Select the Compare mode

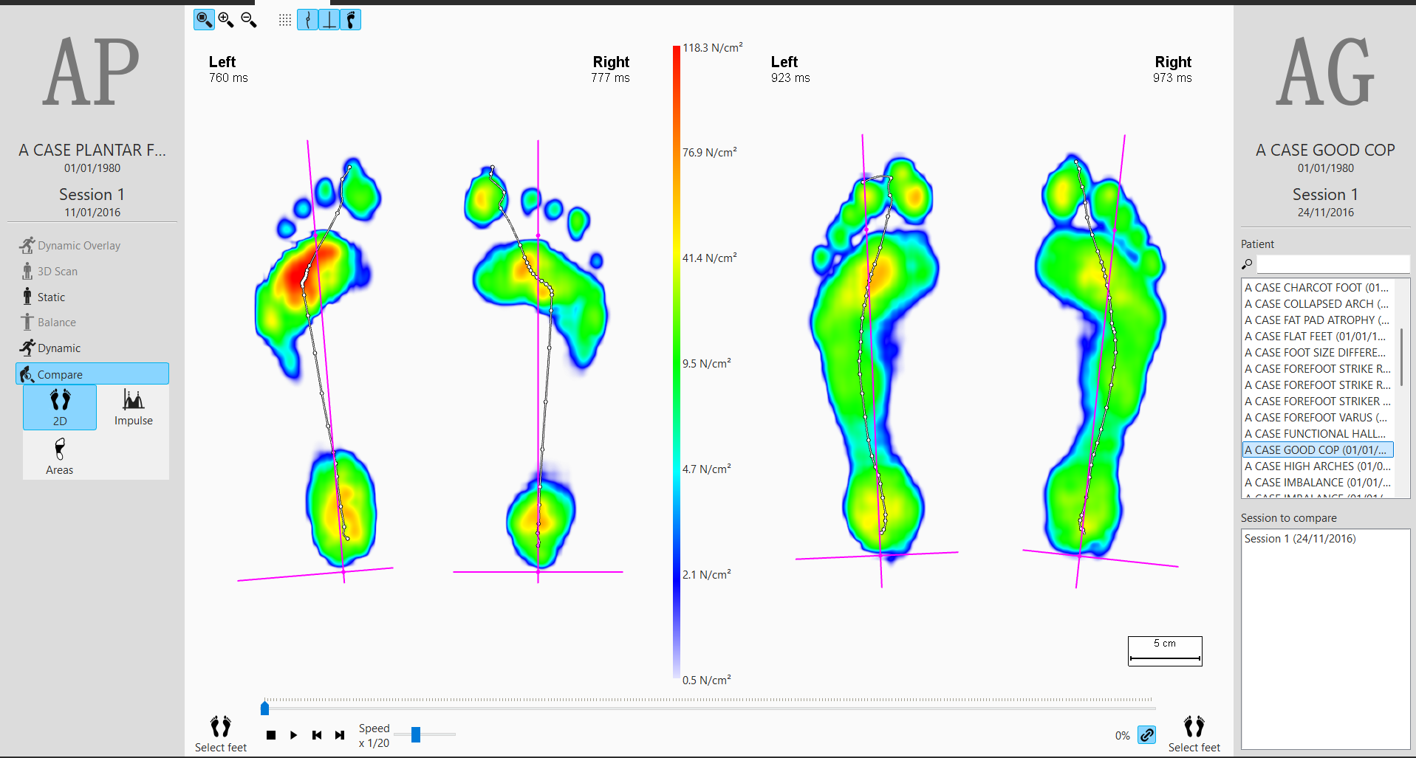92,374
